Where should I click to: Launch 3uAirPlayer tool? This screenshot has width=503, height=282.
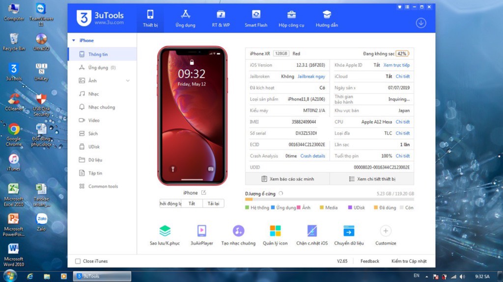point(201,231)
